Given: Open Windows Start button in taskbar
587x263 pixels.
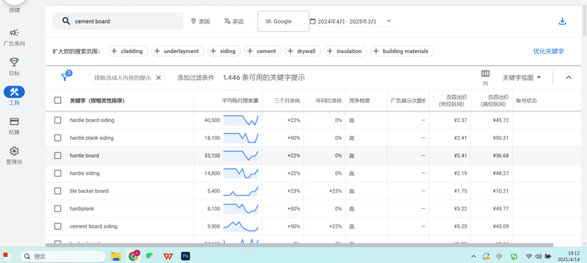Looking at the screenshot, I should (x=7, y=256).
